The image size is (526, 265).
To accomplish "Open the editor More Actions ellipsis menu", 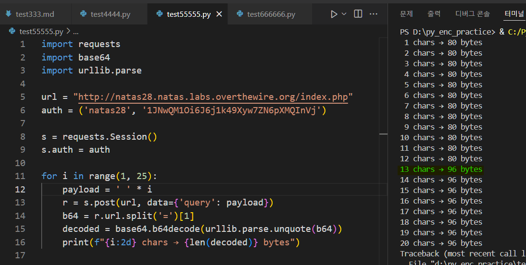I will pyautogui.click(x=373, y=14).
